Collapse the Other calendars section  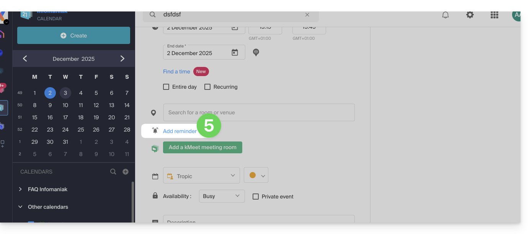[x=20, y=207]
